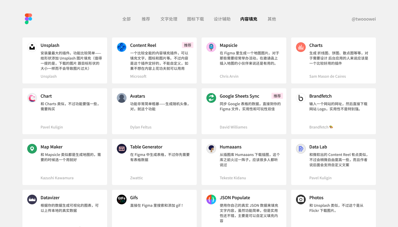Click the Figma logo in the header
Screen dimensions: 398x227
point(28,19)
